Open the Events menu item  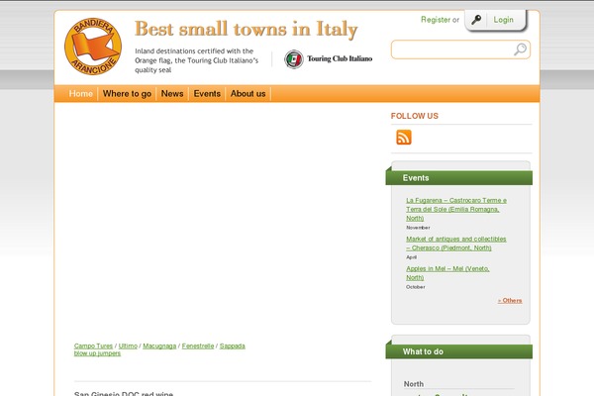click(207, 94)
